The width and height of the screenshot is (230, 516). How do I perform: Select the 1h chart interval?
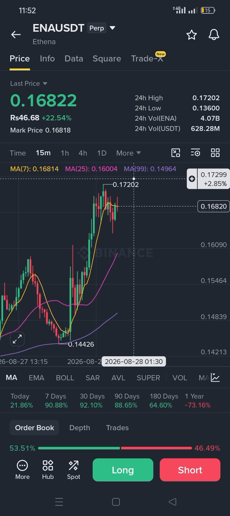coord(65,153)
